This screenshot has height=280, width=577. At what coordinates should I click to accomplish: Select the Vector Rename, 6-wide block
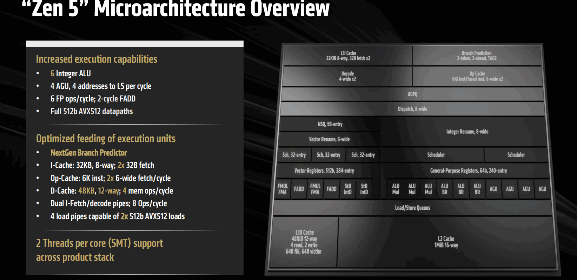(x=329, y=139)
